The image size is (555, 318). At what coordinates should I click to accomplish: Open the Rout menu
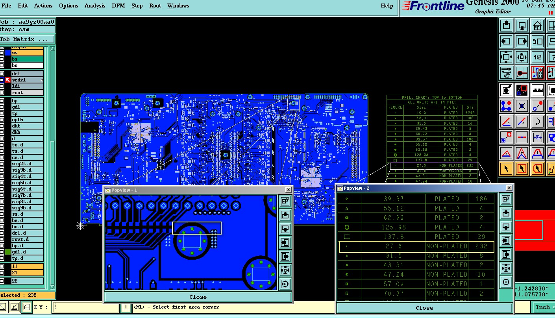click(x=155, y=6)
